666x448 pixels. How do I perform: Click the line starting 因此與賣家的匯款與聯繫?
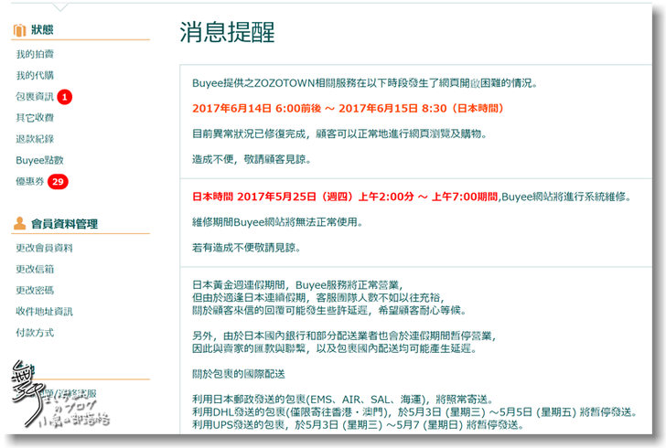click(x=335, y=348)
